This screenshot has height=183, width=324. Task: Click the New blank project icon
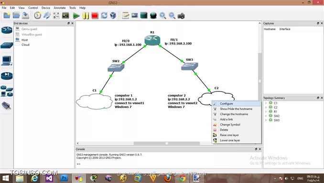(x=7, y=15)
